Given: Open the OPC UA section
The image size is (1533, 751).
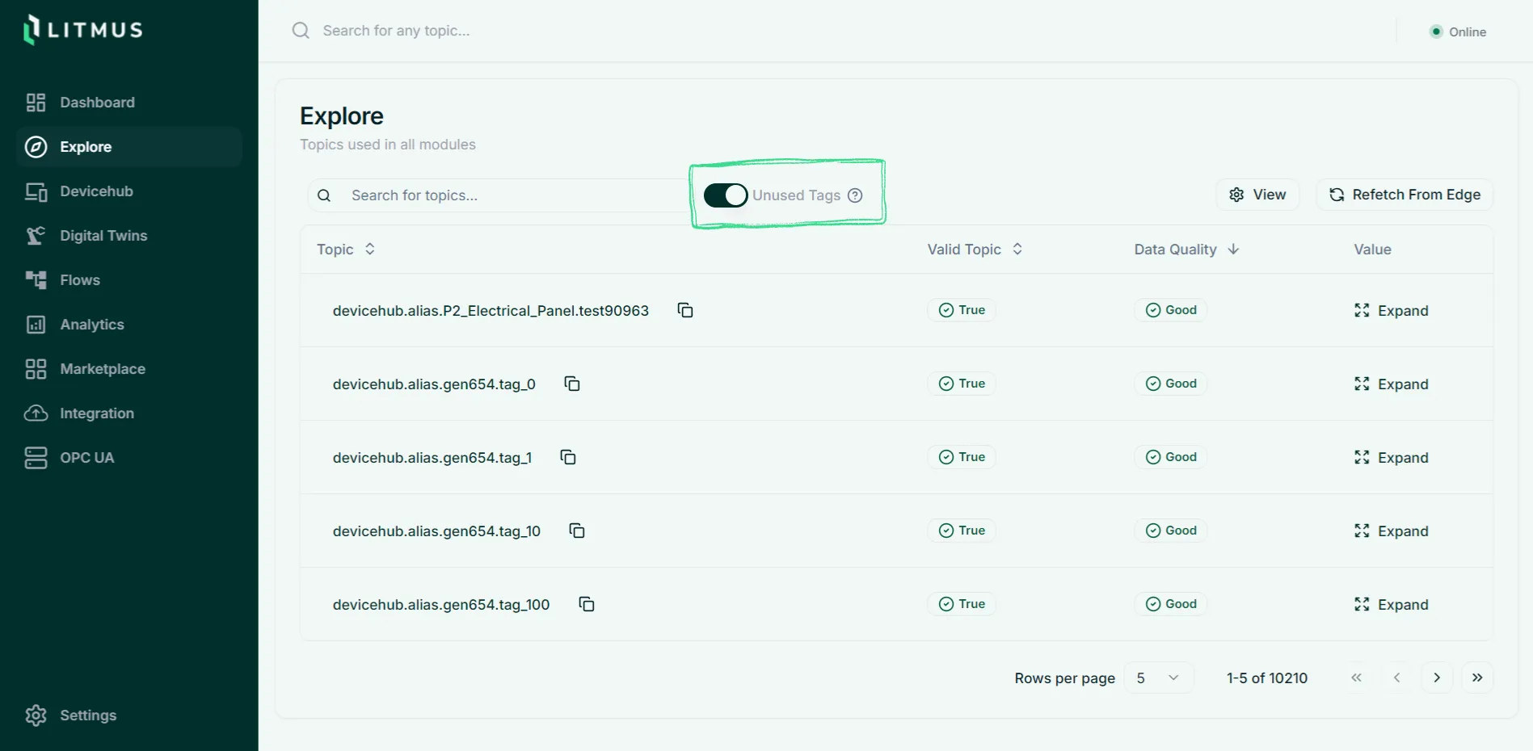Looking at the screenshot, I should (x=129, y=458).
